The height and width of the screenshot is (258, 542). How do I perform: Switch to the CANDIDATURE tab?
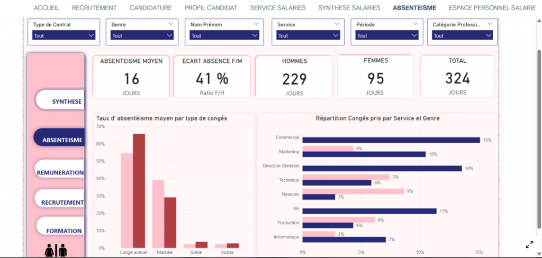pyautogui.click(x=150, y=8)
